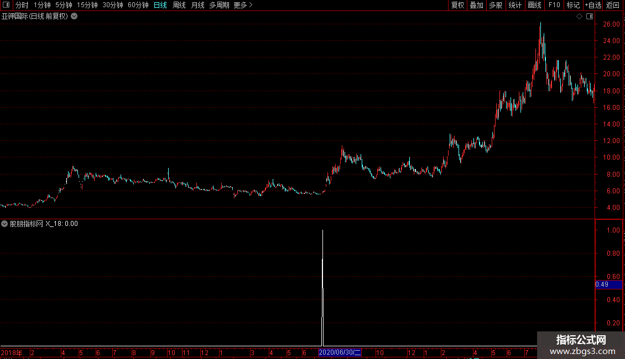Image resolution: width=625 pixels, height=359 pixels.
Task: Open dropdown next to 亚钾国际 title
Action: (x=74, y=17)
